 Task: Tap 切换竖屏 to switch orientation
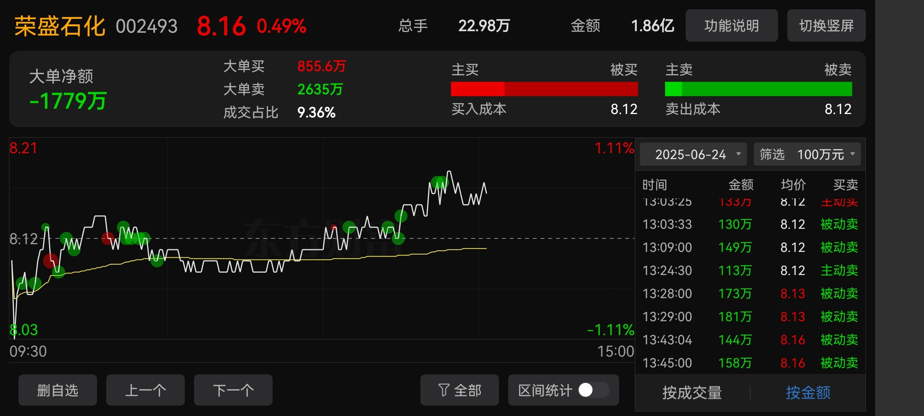826,26
